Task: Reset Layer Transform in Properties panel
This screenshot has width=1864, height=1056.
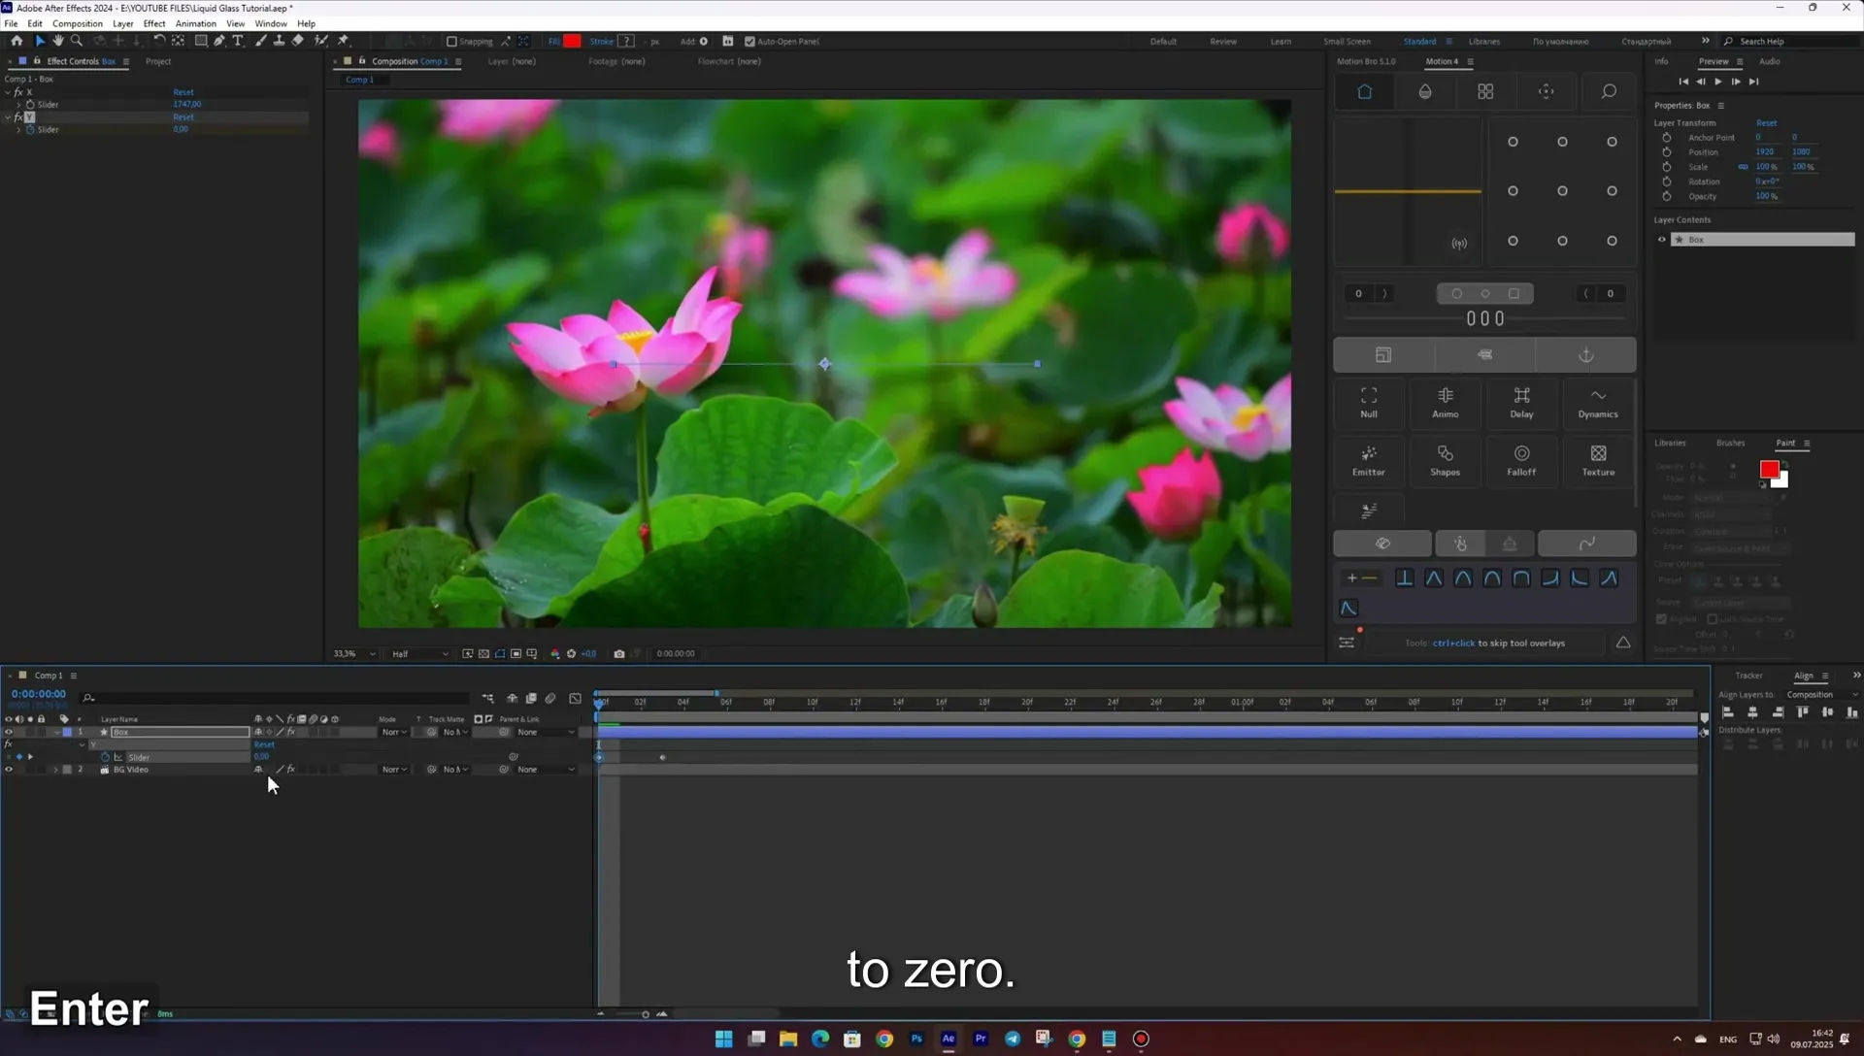Action: (1766, 123)
